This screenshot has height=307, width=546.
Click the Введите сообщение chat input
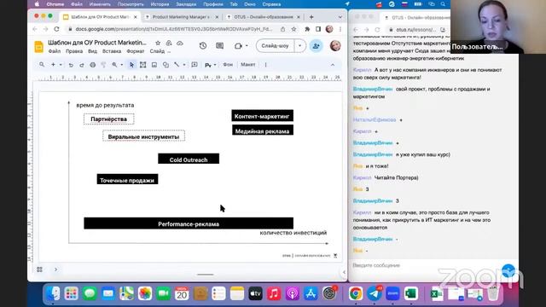pos(425,265)
